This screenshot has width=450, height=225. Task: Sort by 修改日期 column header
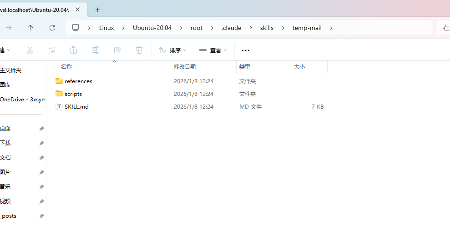click(185, 67)
